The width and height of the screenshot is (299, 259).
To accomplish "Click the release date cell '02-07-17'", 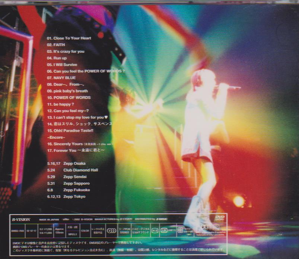I will (x=31, y=231).
